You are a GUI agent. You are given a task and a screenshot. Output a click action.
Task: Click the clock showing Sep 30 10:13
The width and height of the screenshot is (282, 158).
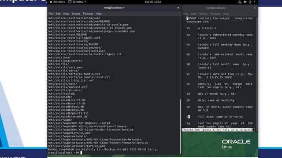(153, 2)
